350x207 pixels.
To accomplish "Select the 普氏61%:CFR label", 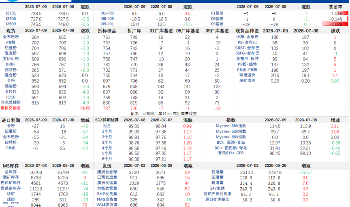I will tap(231, 153).
